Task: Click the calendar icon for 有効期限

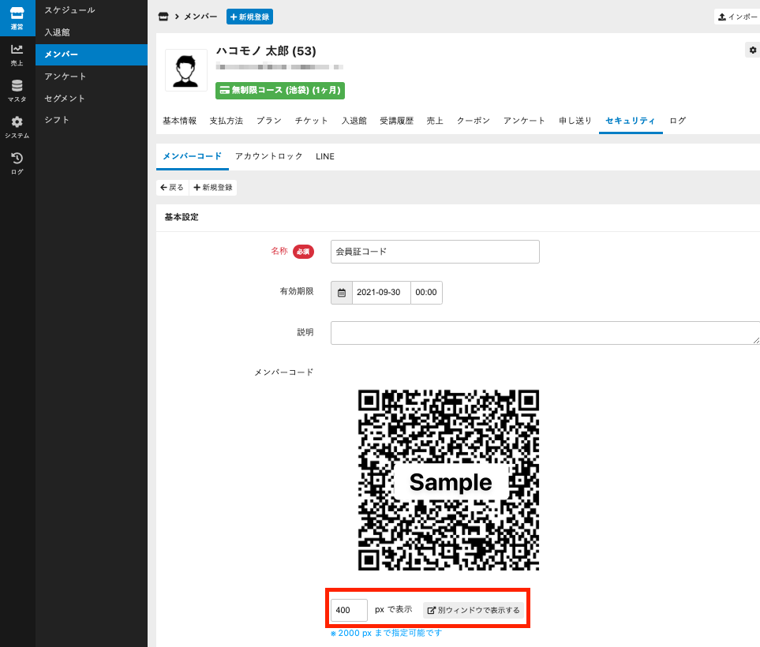Action: click(342, 293)
